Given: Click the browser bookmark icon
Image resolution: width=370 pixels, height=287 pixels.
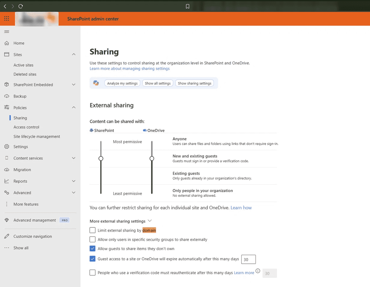Looking at the screenshot, I should pos(188,6).
